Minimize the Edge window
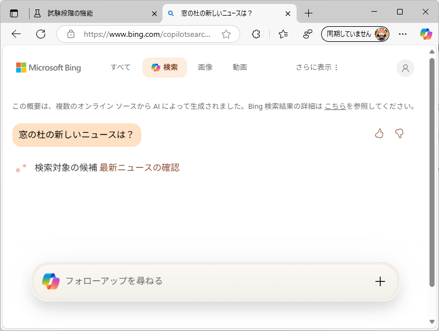This screenshot has height=331, width=439. pyautogui.click(x=374, y=12)
